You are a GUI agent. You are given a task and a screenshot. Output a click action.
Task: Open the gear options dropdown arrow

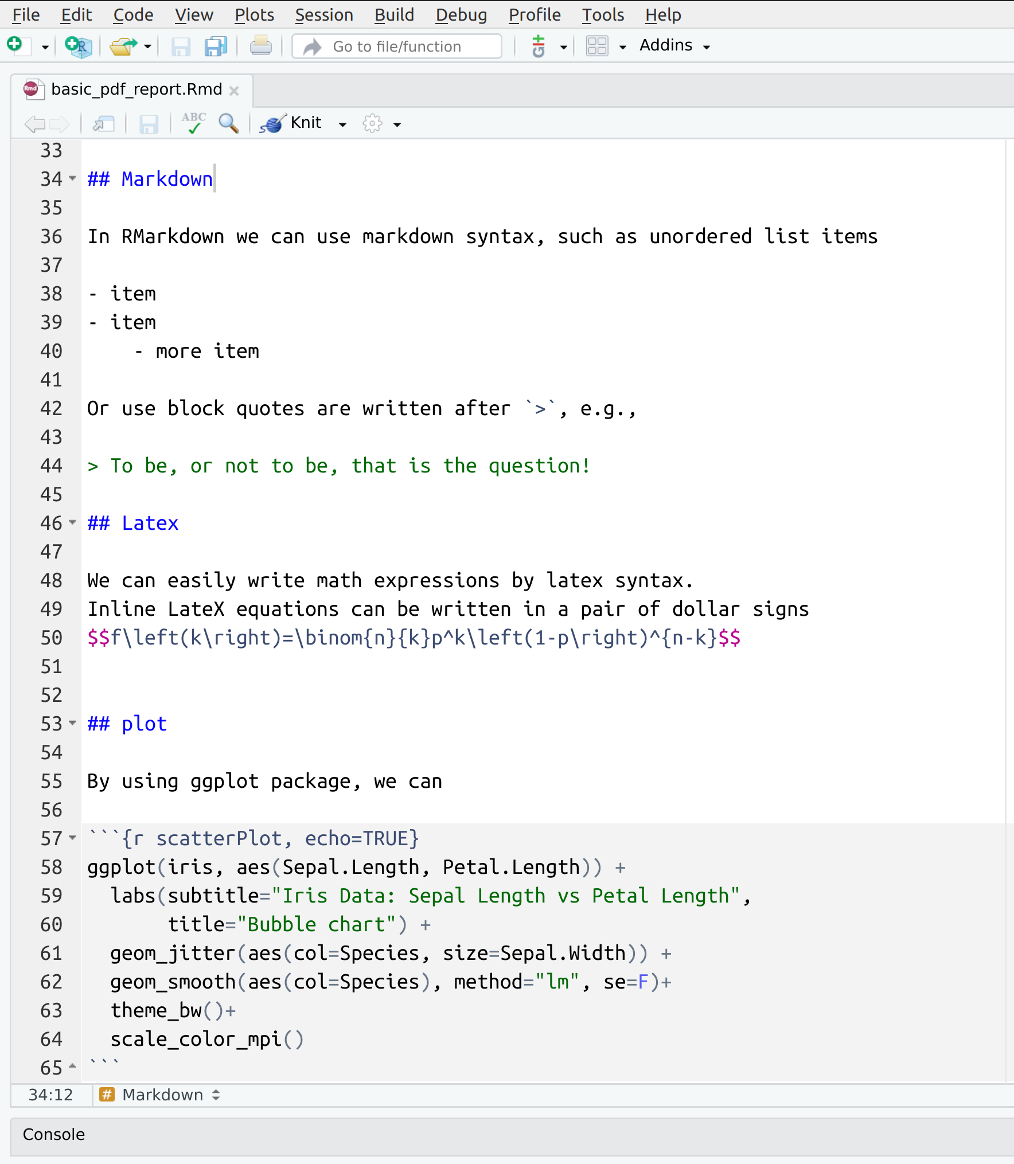[397, 124]
